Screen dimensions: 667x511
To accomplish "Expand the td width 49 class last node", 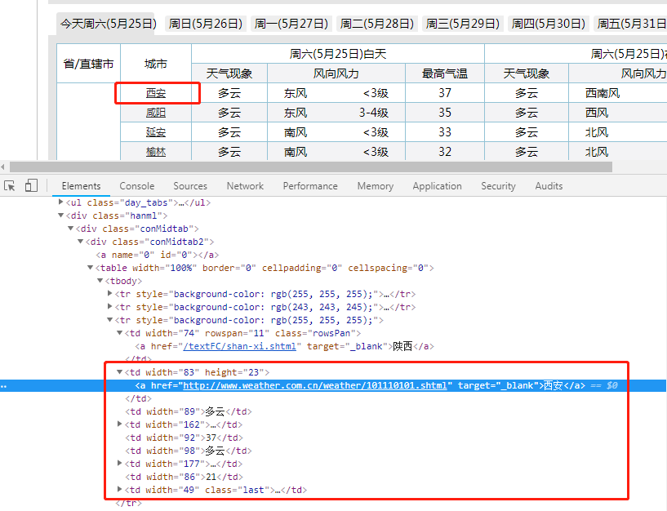I will (119, 490).
